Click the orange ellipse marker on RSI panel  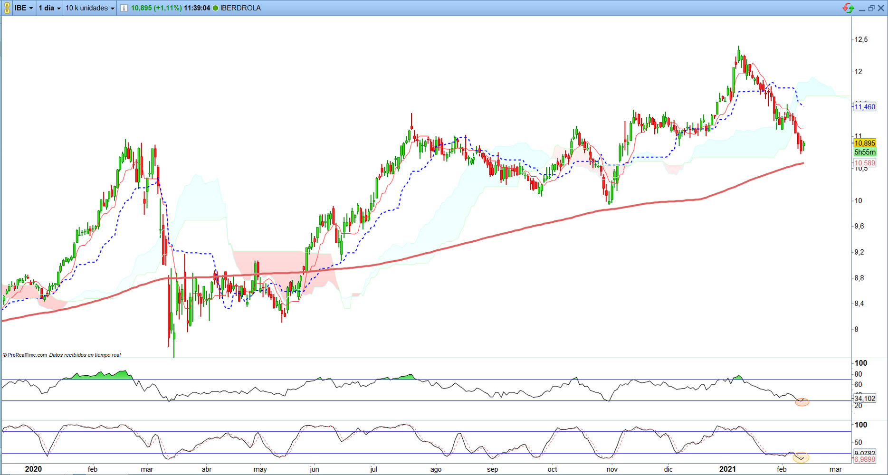pos(802,402)
